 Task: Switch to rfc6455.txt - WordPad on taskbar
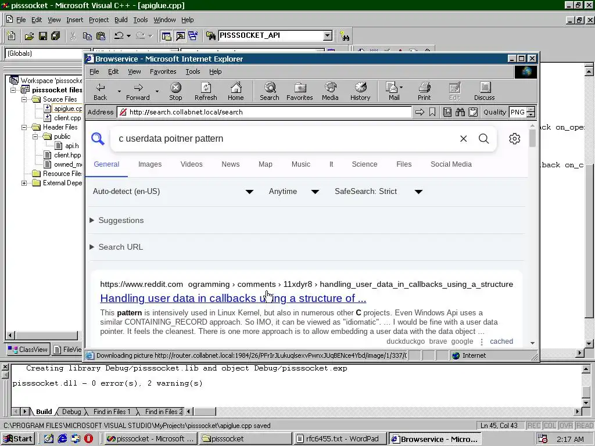[339, 439]
